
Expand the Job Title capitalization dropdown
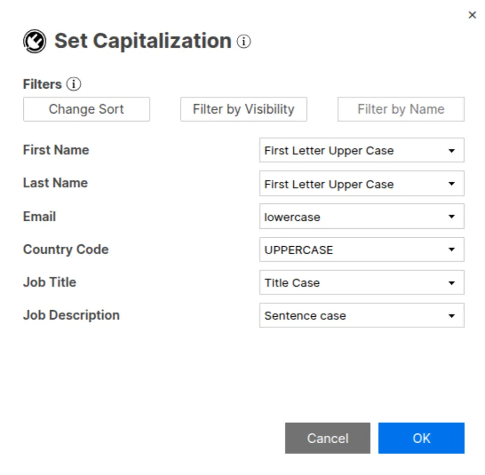pos(361,283)
